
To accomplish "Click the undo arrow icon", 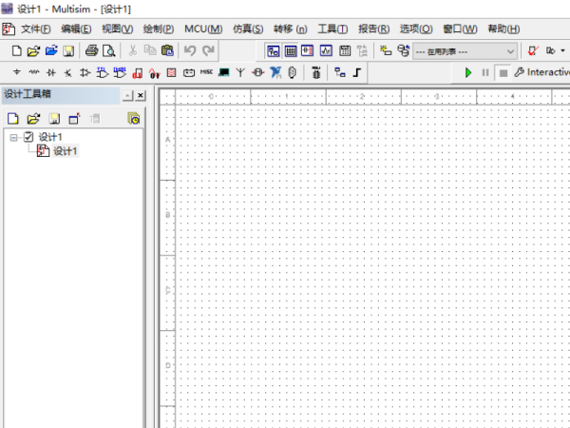I will click(x=190, y=50).
